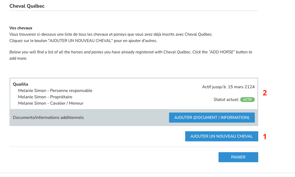Viewport: 295px width, 177px height.
Task: Click Melanie Simon - Personne responsable entry
Action: (55, 90)
